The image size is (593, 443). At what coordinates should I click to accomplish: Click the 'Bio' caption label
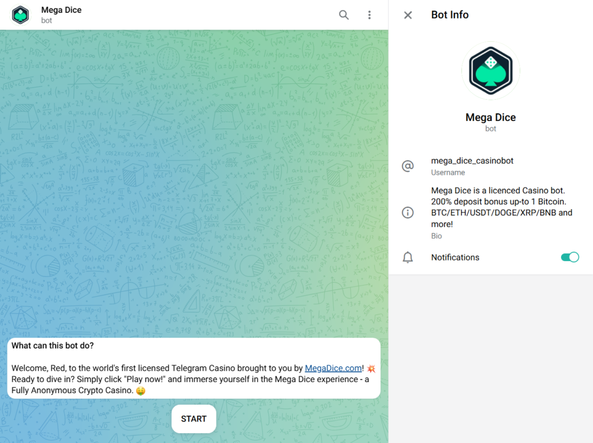coord(437,236)
